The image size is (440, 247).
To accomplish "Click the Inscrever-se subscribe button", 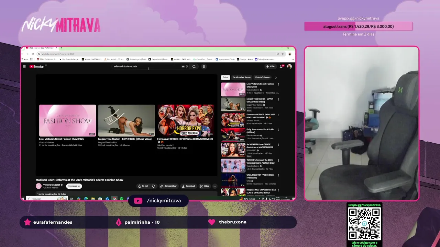I will (x=74, y=186).
